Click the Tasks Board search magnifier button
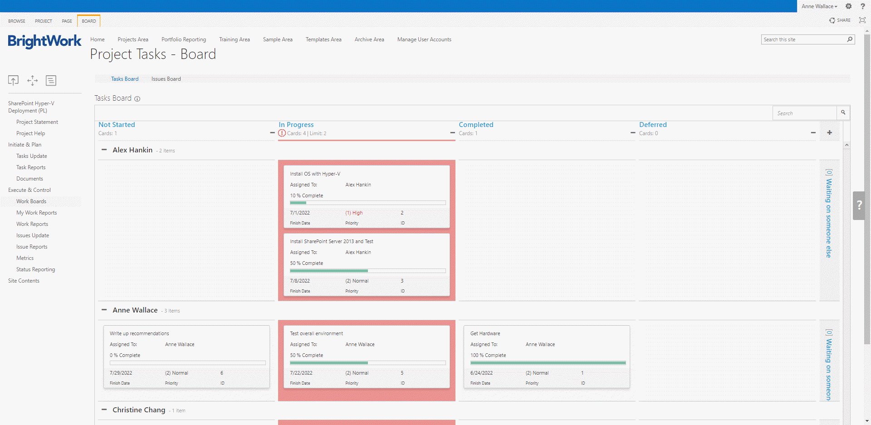The height and width of the screenshot is (425, 871). click(x=843, y=112)
